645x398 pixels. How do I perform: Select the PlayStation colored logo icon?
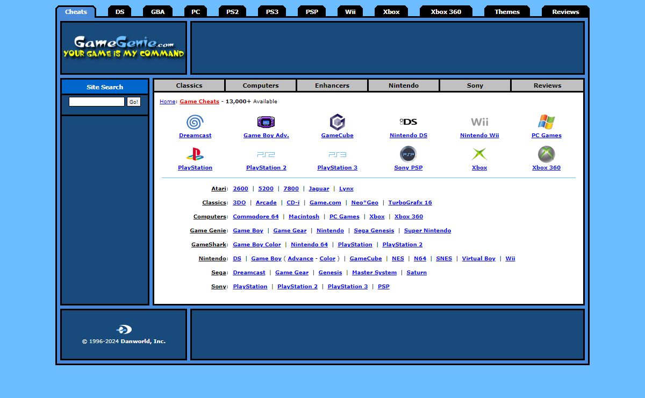click(195, 154)
